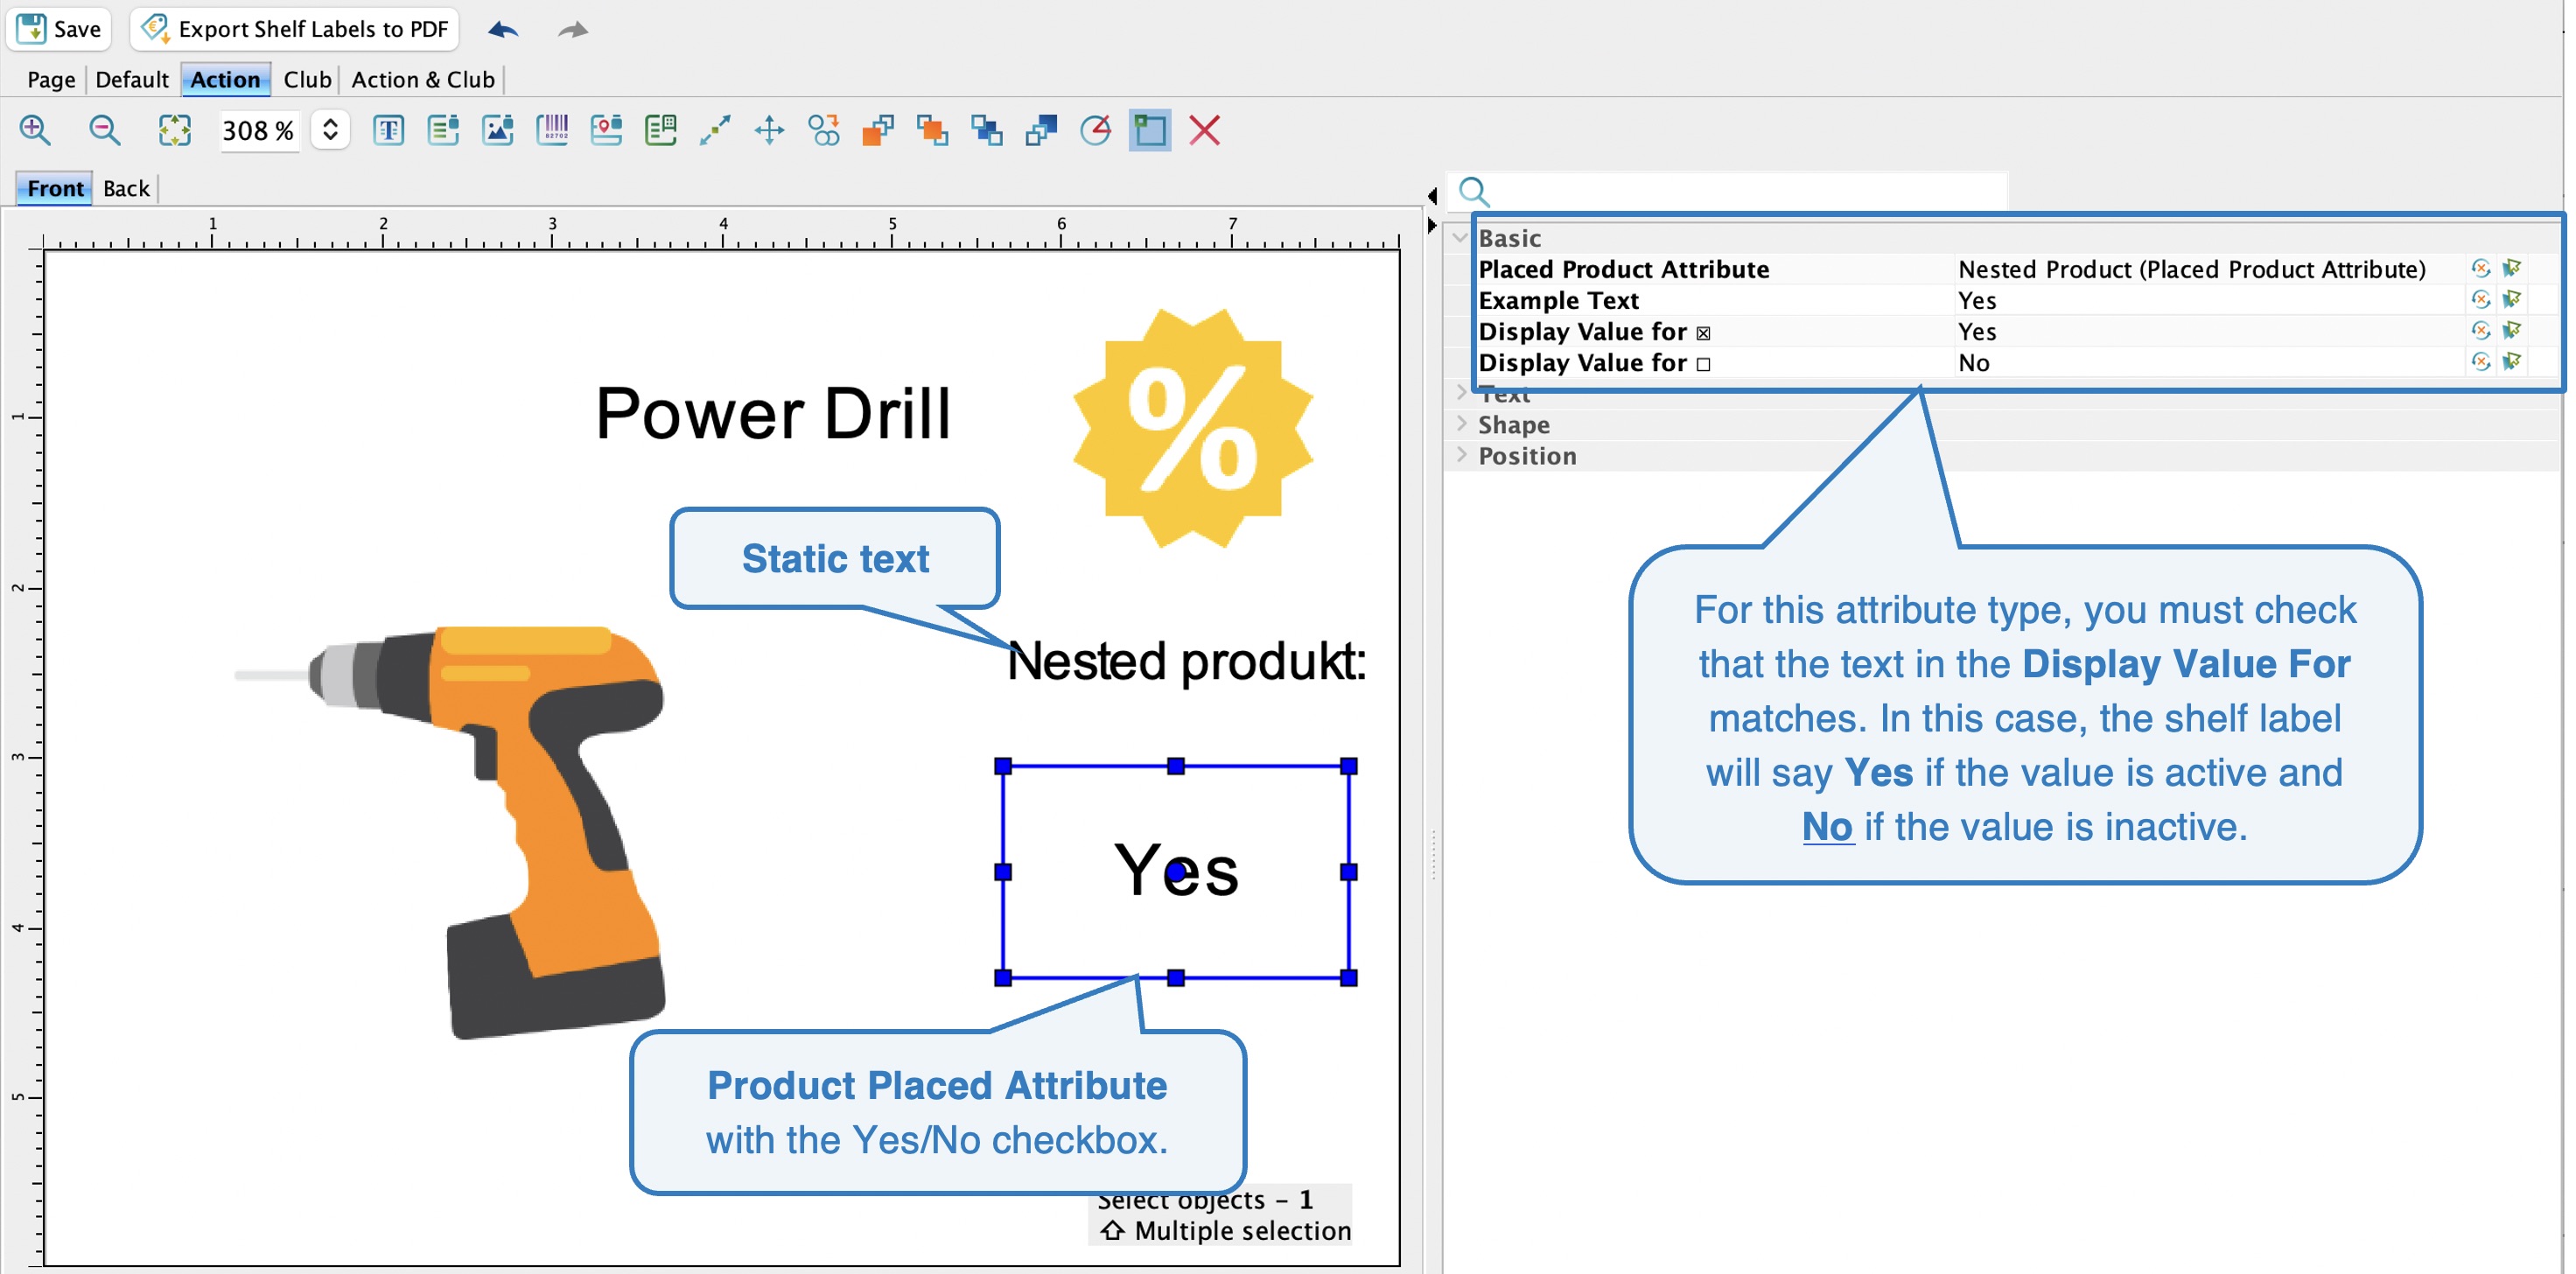The width and height of the screenshot is (2576, 1274).
Task: Click the properties search magnifier icon
Action: [x=1474, y=191]
